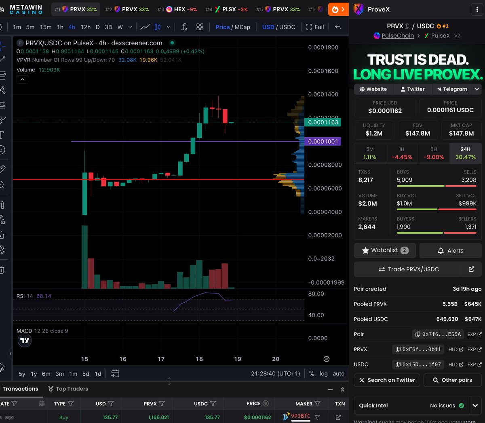Screen dimensions: 485x423
Task: Expand more social links chevron
Action: tap(477, 89)
